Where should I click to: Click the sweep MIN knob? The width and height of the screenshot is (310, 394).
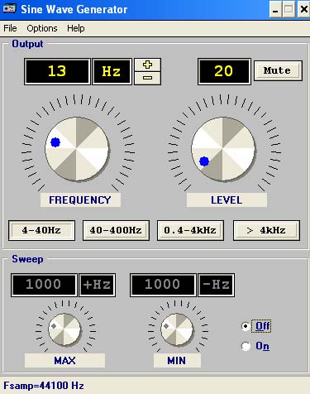pyautogui.click(x=177, y=329)
